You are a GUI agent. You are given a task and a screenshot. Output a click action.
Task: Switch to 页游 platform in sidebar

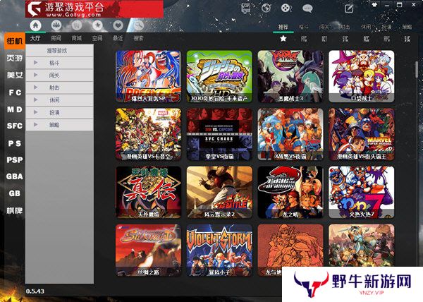15,58
